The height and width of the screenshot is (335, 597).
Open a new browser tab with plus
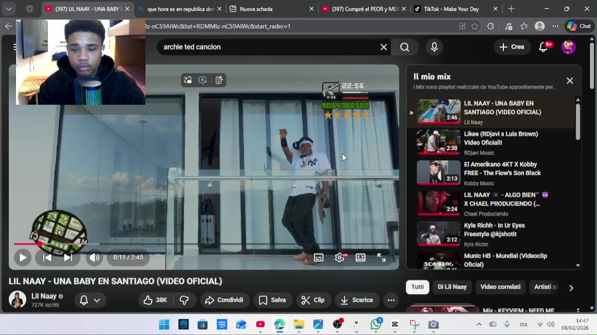tap(511, 9)
